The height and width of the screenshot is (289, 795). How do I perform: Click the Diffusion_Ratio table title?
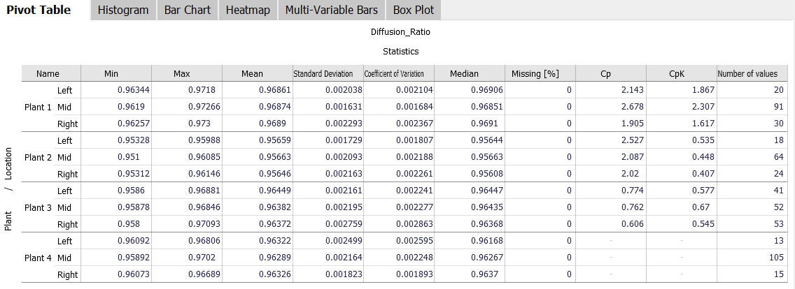tap(400, 32)
